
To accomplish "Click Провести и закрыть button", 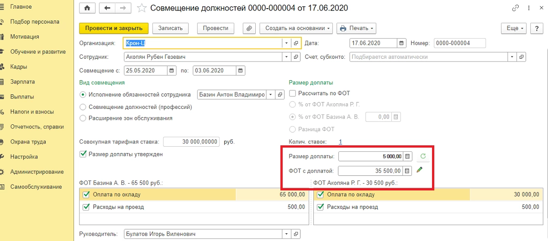I will click(x=114, y=28).
